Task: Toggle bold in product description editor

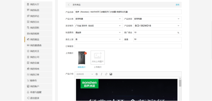Action: [x=97, y=74]
